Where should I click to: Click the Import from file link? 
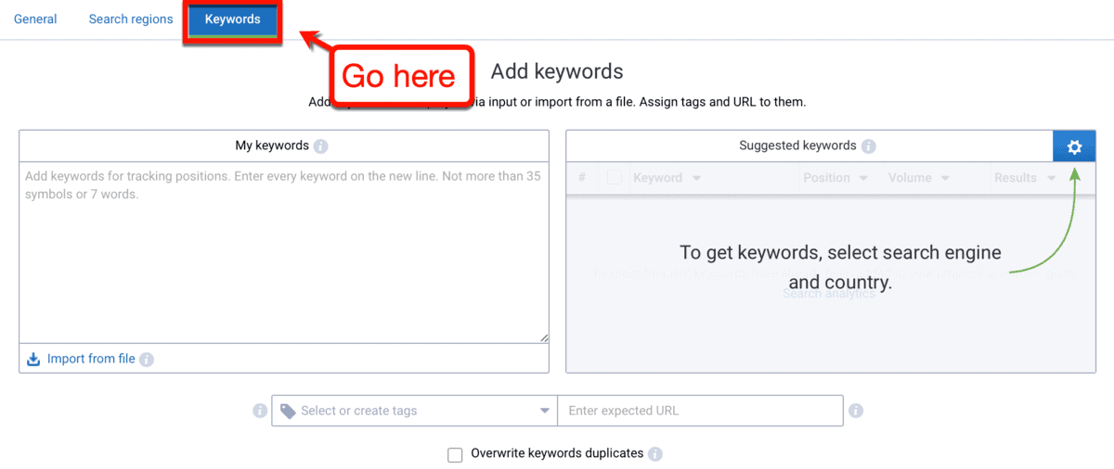[91, 360]
